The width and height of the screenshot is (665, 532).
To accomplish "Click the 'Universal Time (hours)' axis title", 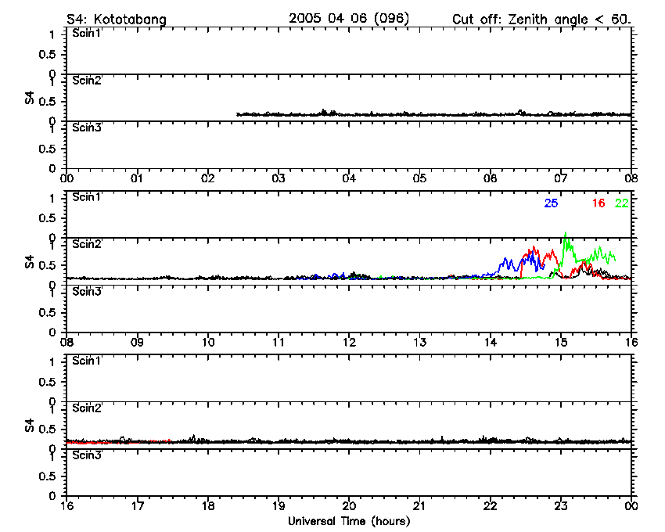I will click(x=349, y=521).
